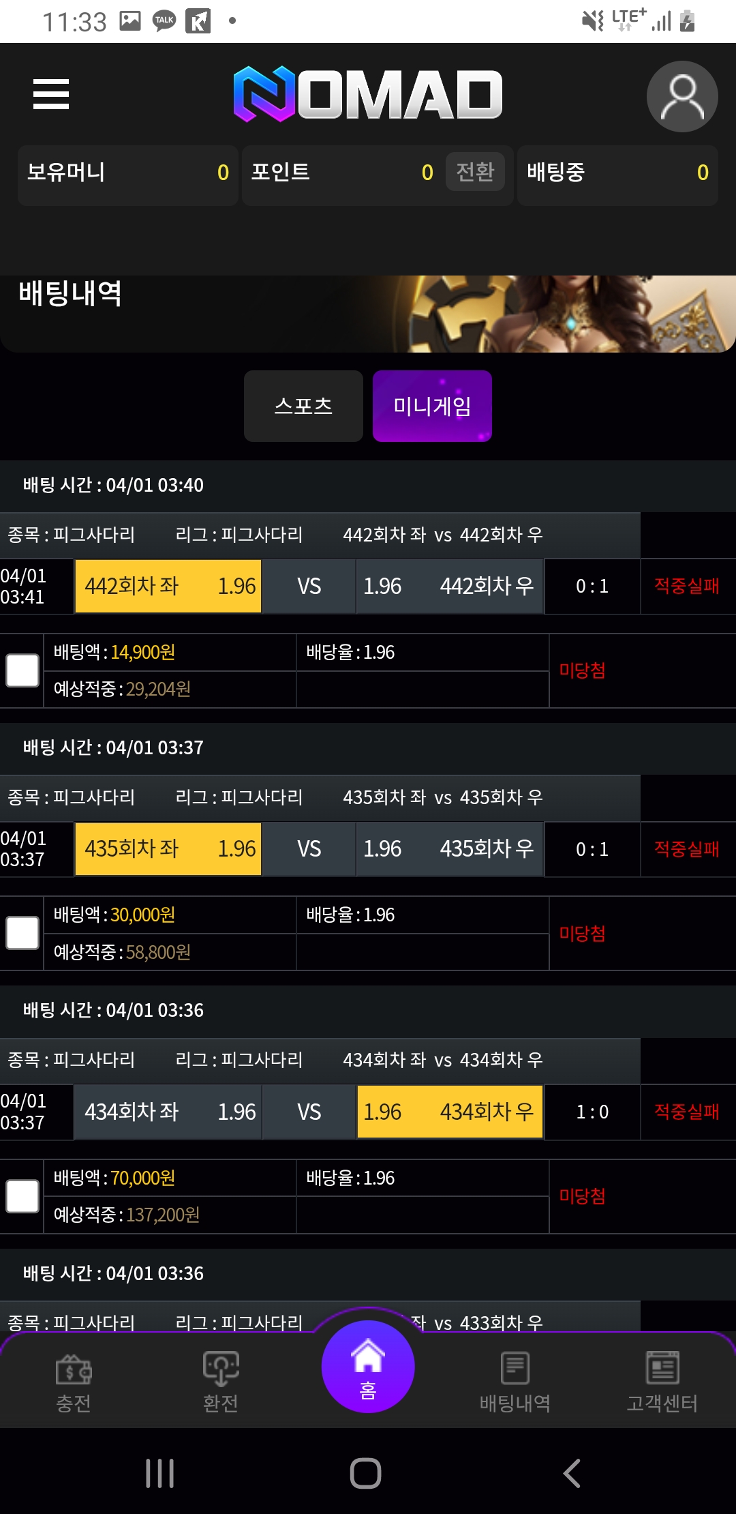Tap the 보유머니 balance box
The image size is (736, 1514).
tap(127, 173)
